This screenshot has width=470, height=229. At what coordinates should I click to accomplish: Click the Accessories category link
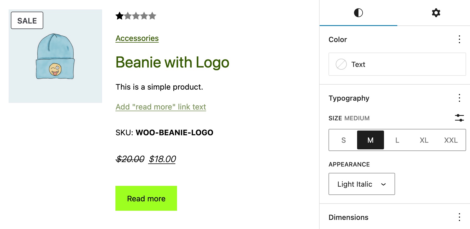tap(137, 38)
